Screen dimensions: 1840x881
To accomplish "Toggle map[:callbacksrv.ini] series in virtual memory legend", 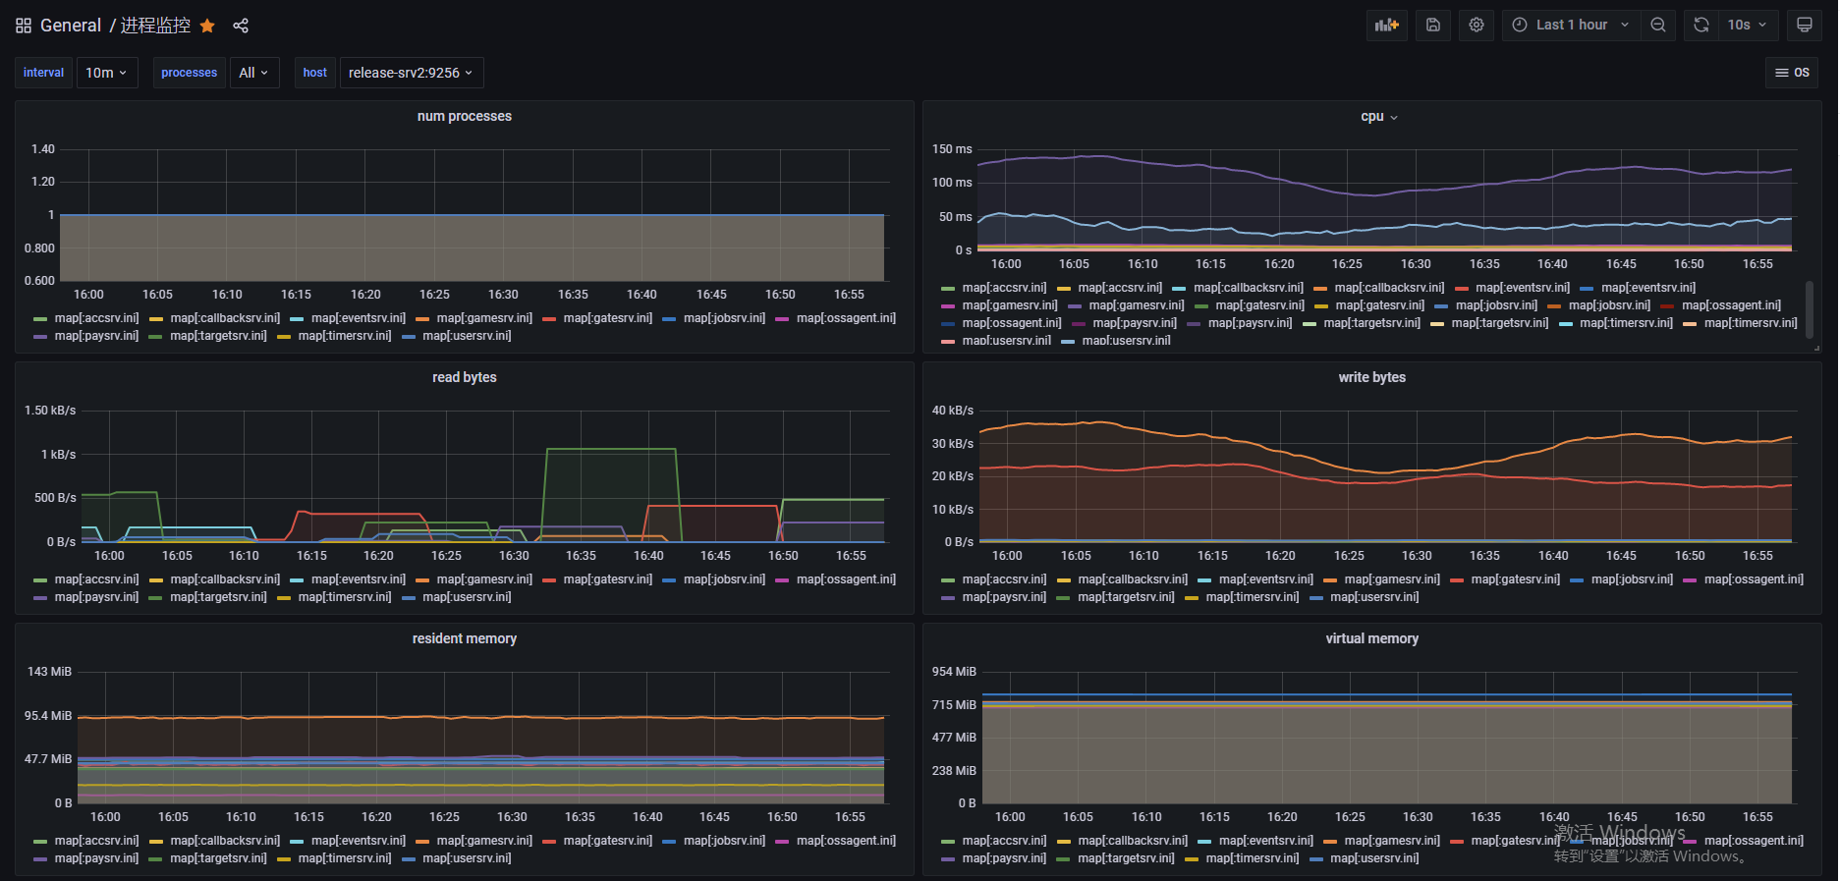I will click(x=1133, y=841).
